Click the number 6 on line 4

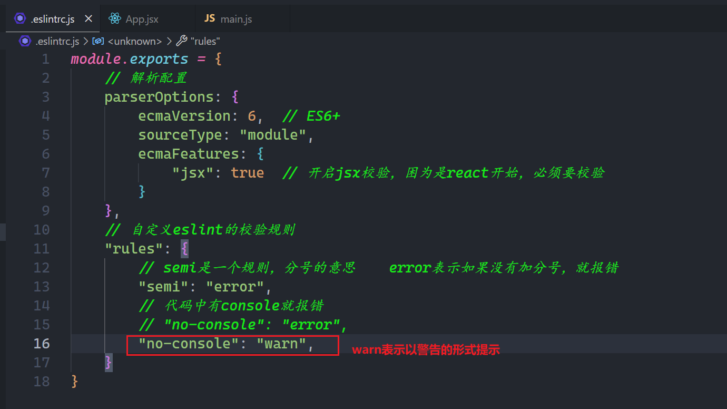(252, 116)
